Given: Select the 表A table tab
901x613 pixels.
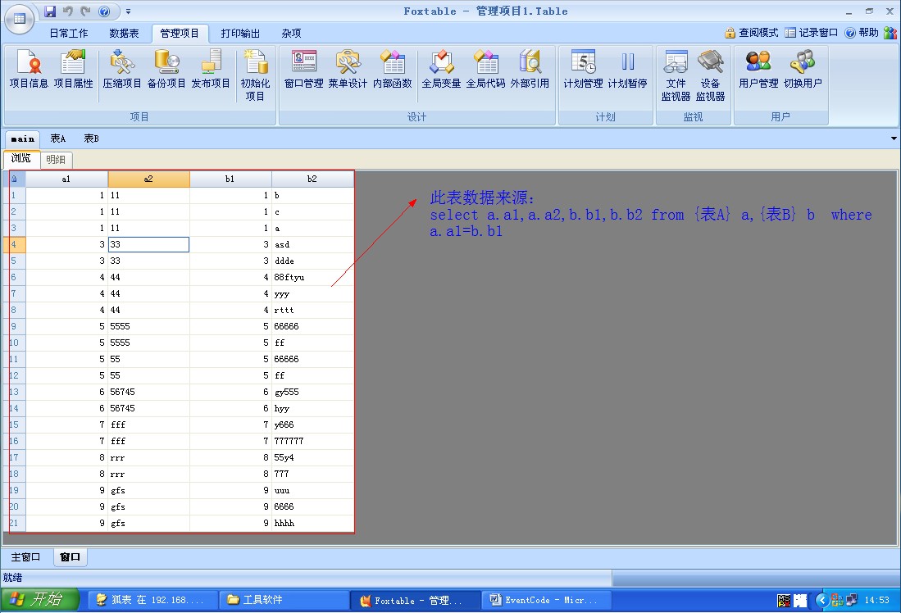Looking at the screenshot, I should pyautogui.click(x=58, y=138).
